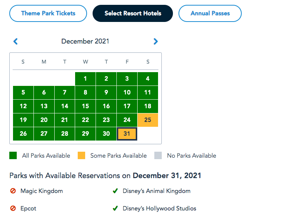This screenshot has height=219, width=283.
Task: Click green checkmark beside Disney's Hollywood Studios
Action: [x=115, y=209]
